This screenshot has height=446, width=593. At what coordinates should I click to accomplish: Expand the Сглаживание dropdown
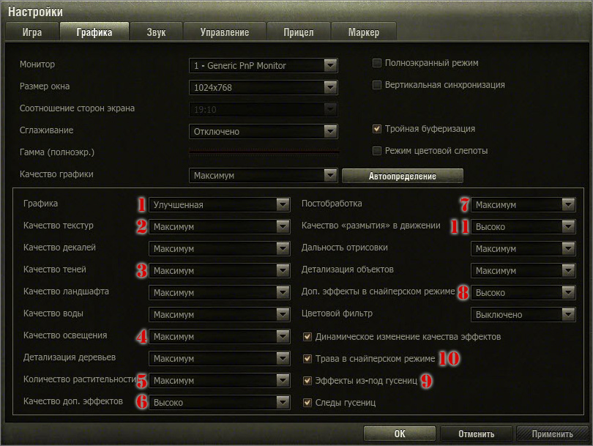264,131
